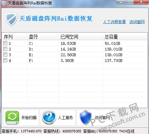Close the application window
This screenshot has width=149, height=134.
(x=141, y=2)
